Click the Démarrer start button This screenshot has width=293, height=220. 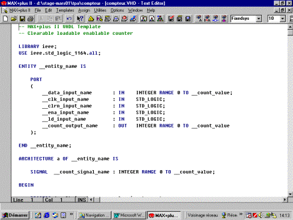pyautogui.click(x=15, y=215)
